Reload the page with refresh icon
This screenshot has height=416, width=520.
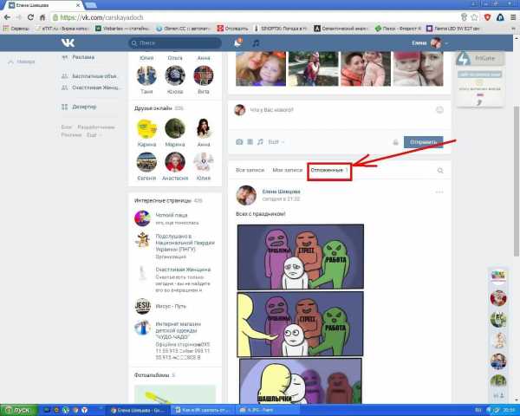30,17
